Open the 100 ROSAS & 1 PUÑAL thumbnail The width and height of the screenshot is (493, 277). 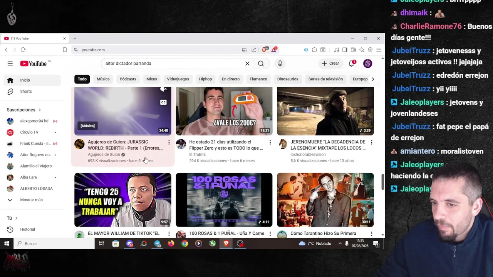[x=224, y=200]
